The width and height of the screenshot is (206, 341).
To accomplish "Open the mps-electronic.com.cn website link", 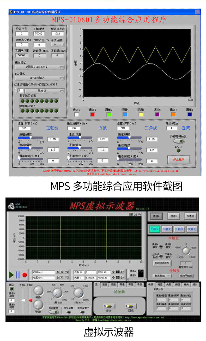I will pyautogui.click(x=157, y=171).
